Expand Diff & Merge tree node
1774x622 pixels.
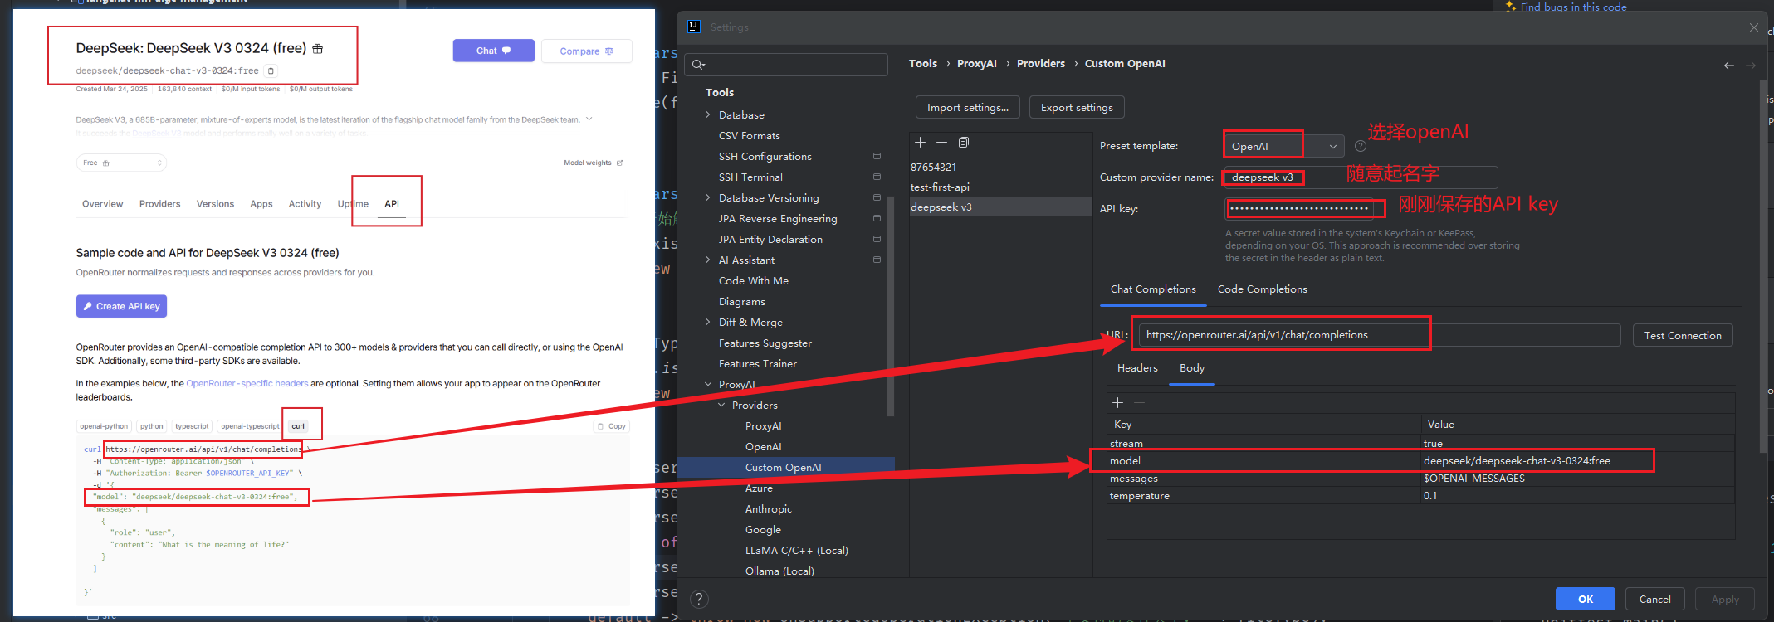(708, 322)
